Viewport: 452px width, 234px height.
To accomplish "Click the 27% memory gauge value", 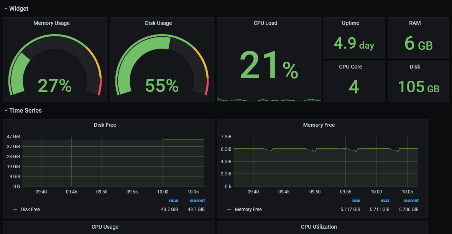I will pyautogui.click(x=55, y=86).
